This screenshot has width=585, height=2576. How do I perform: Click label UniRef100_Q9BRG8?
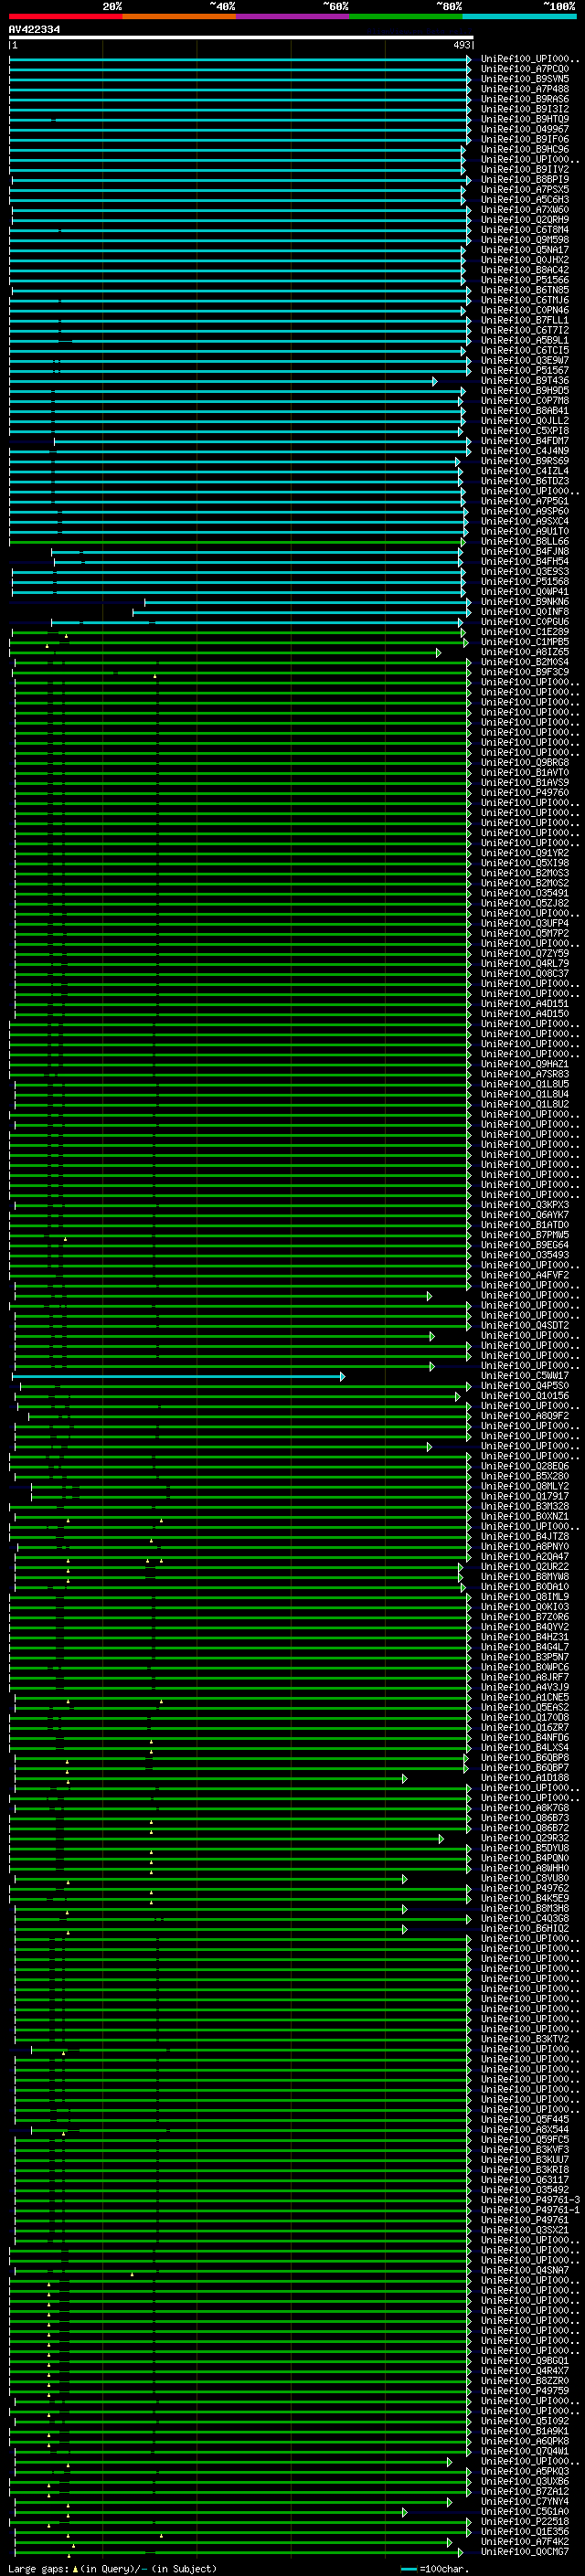[x=525, y=762]
